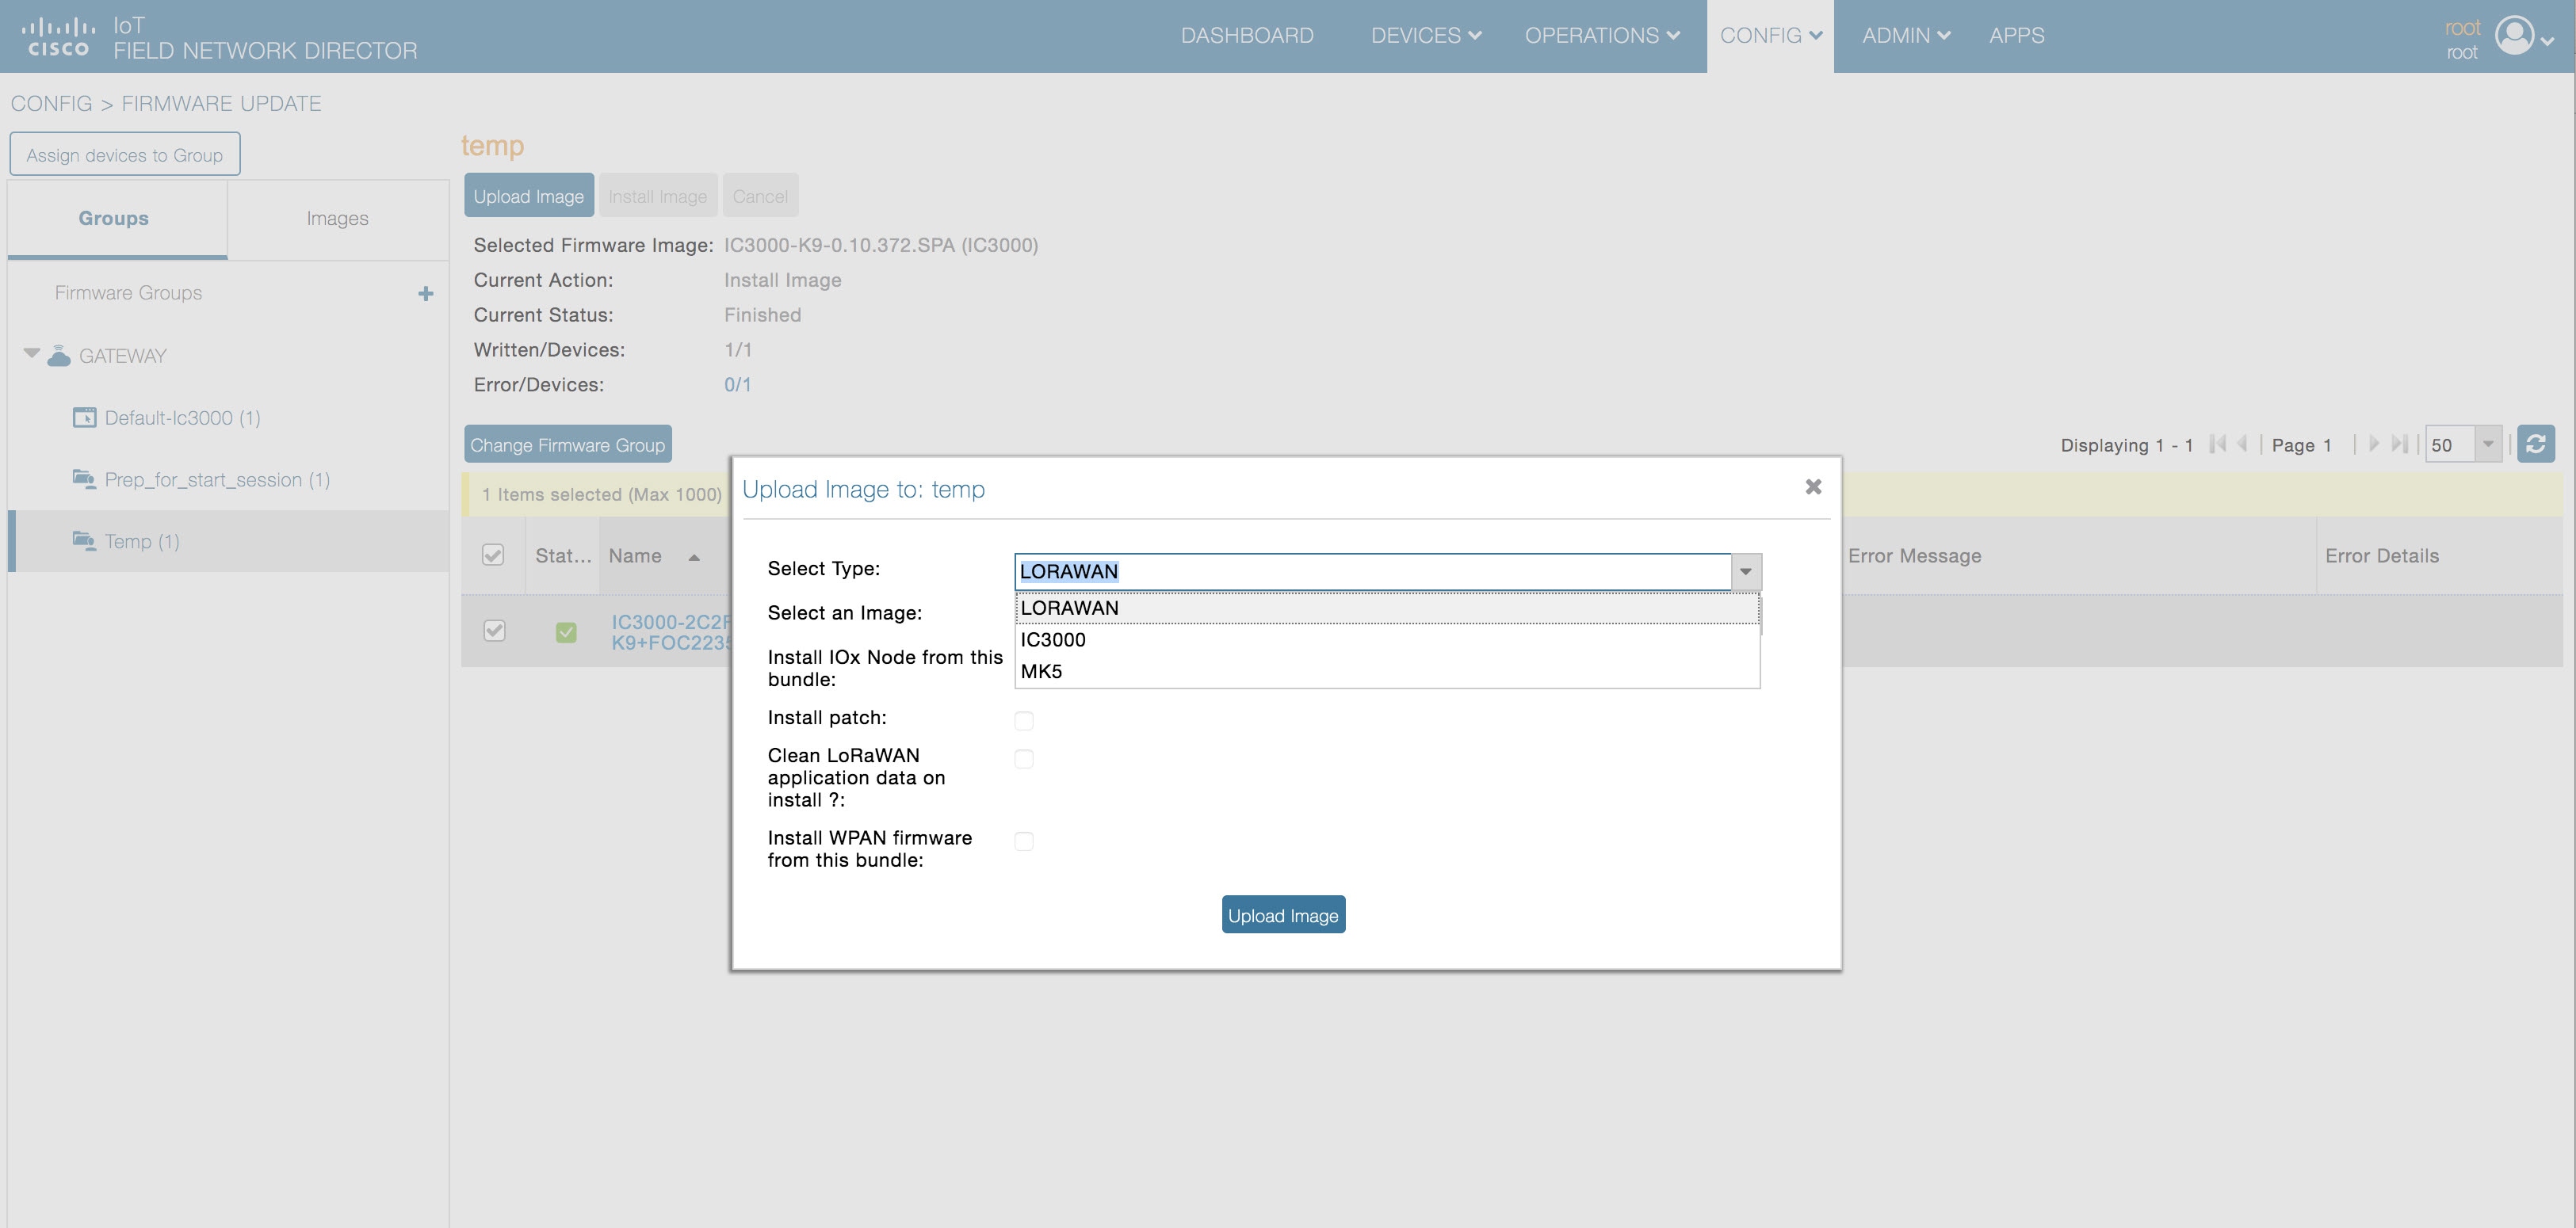The image size is (2576, 1228).
Task: Click Assign devices to Group button
Action: click(125, 154)
